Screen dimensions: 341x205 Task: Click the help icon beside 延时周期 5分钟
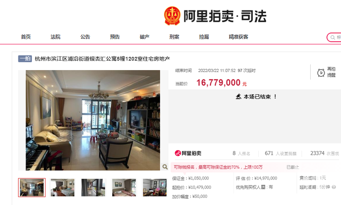(x=334, y=187)
